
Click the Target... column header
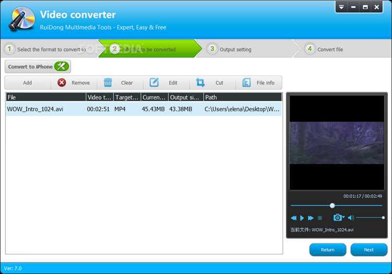(x=127, y=97)
